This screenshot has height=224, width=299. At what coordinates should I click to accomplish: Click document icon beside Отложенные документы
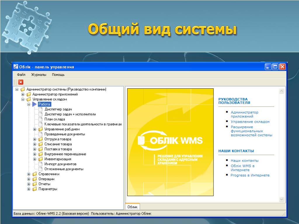coord(40,169)
